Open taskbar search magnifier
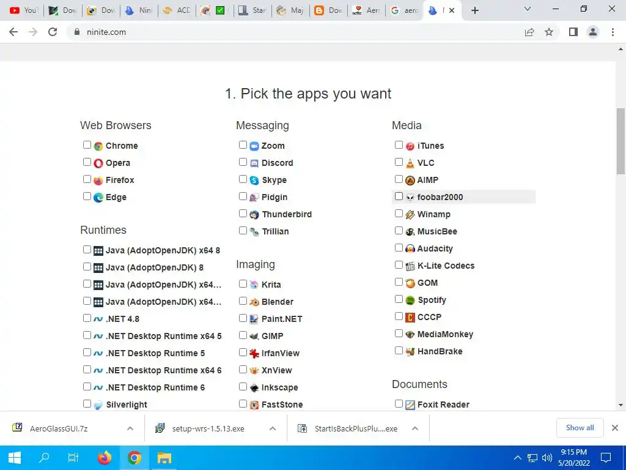Viewport: 626px width, 470px height. click(x=44, y=458)
